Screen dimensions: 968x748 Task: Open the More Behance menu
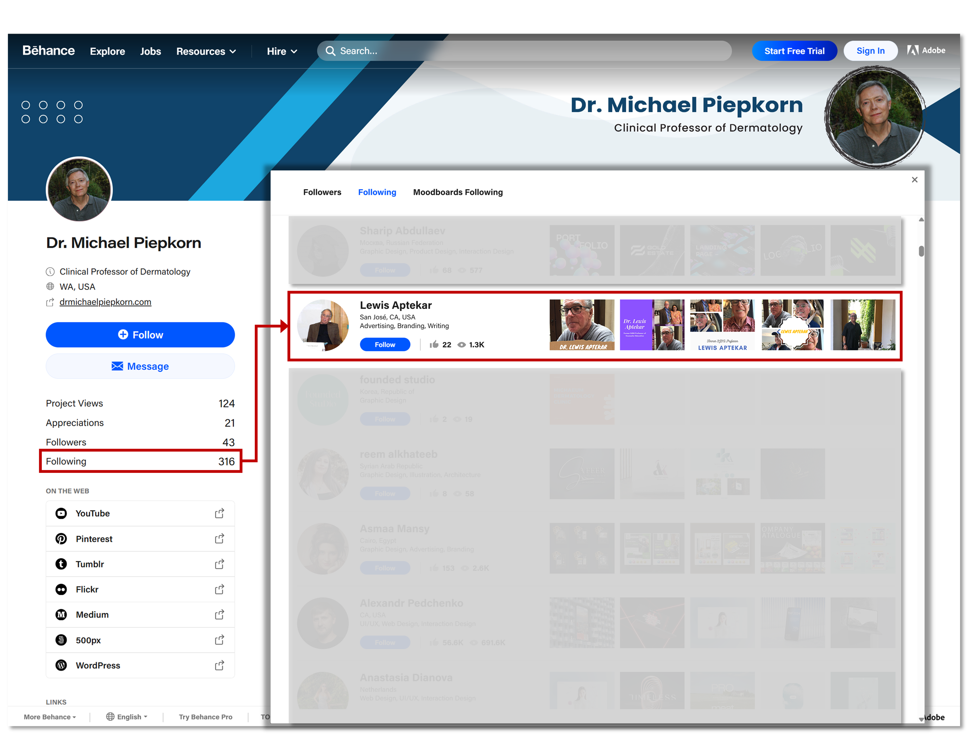pyautogui.click(x=50, y=717)
